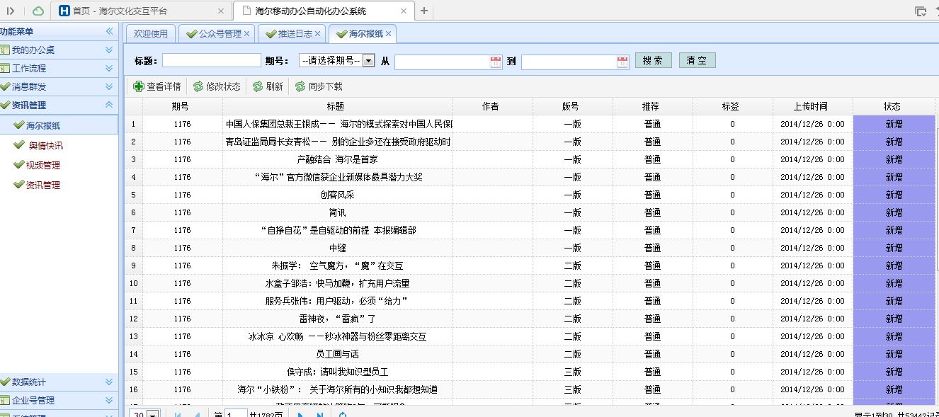Select 海尔报纸 in sidebar tree
Screen dimensions: 939x417
pyautogui.click(x=43, y=125)
